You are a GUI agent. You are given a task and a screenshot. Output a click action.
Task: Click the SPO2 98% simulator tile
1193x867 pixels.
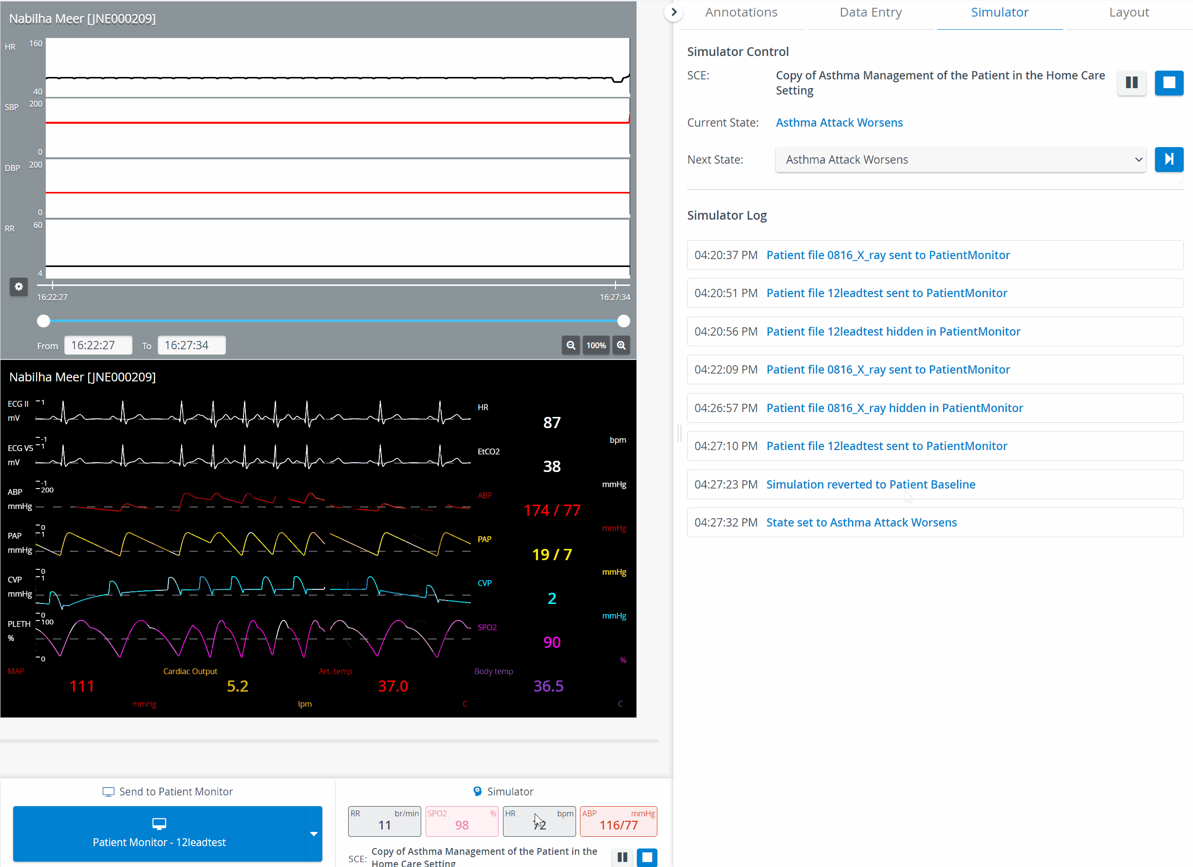pos(462,821)
